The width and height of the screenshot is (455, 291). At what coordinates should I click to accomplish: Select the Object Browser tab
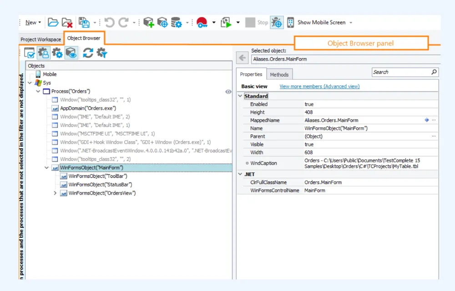pyautogui.click(x=84, y=38)
